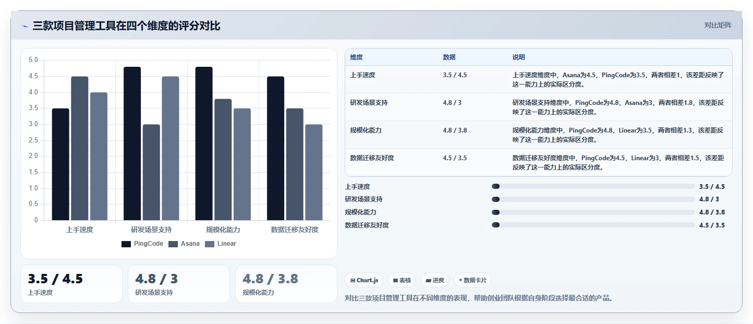Image resolution: width=753 pixels, height=324 pixels.
Task: Click the PingCode bar for 研发场景支持
Action: pos(132,143)
